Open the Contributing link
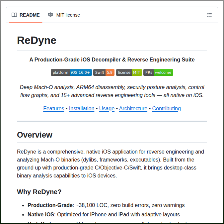Screen dimensions: 224x224 coord(167,109)
